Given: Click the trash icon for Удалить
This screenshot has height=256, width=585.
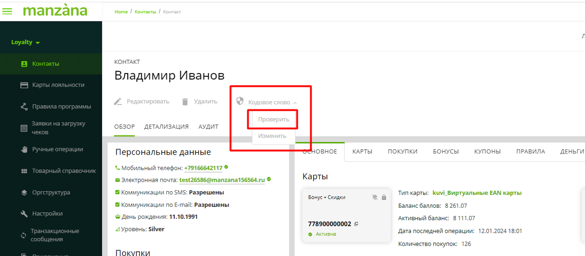Looking at the screenshot, I should (x=185, y=102).
